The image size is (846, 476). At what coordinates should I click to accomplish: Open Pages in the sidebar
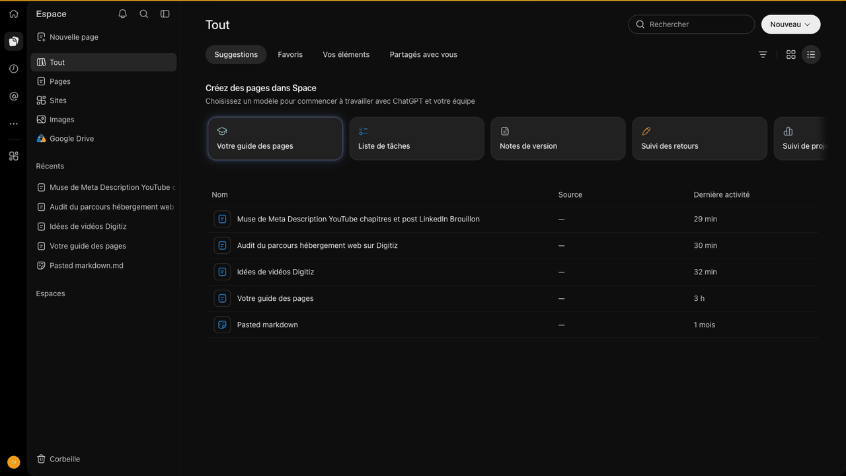pyautogui.click(x=104, y=81)
